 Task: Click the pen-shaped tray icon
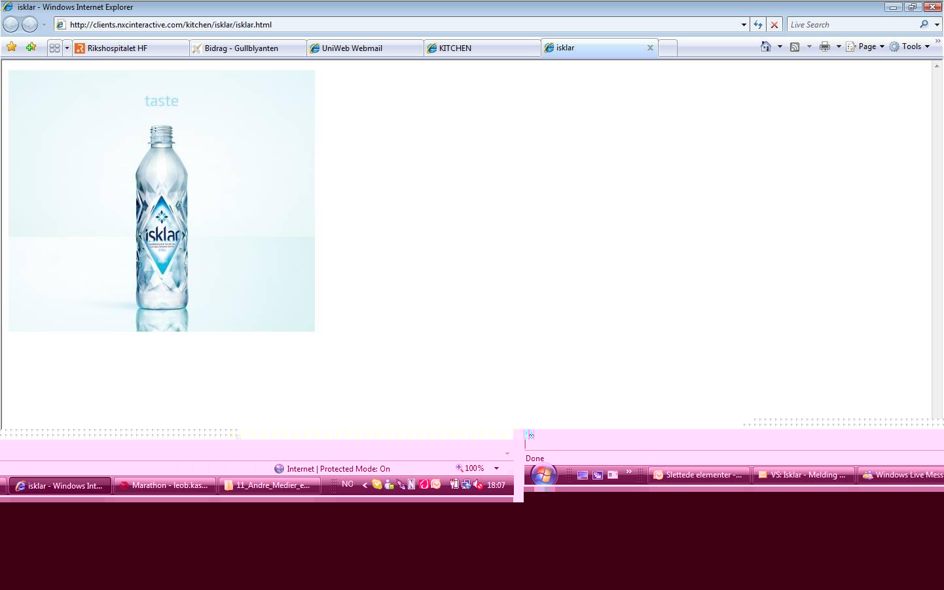(x=401, y=485)
